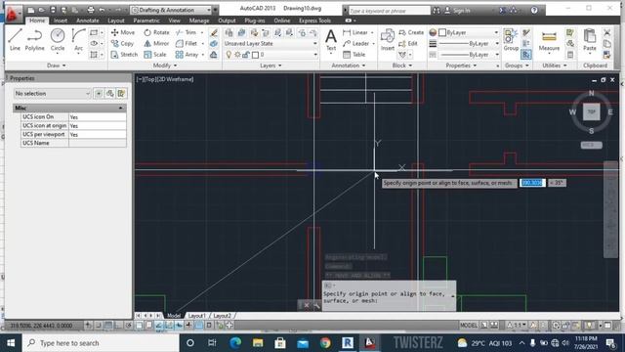This screenshot has width=625, height=352.
Task: Click the Paste clipboard button
Action: (590, 40)
